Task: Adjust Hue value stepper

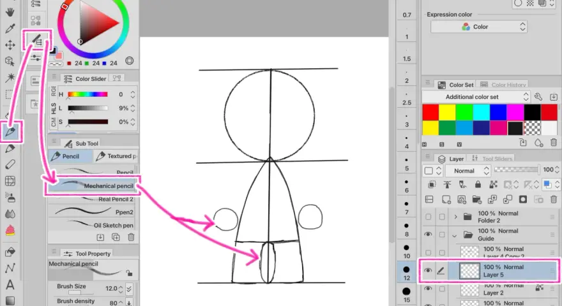Action: click(133, 94)
